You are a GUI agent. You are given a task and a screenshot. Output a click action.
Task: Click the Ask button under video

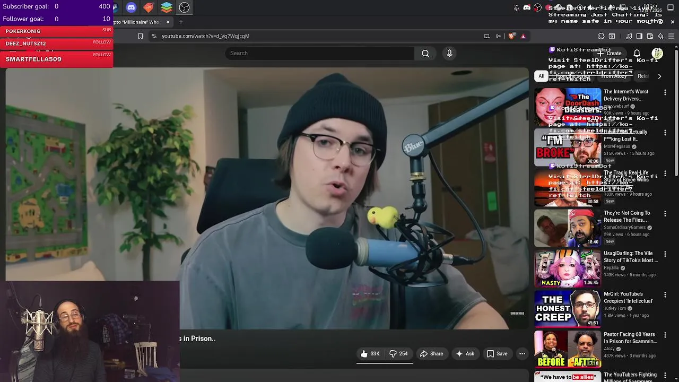(465, 353)
